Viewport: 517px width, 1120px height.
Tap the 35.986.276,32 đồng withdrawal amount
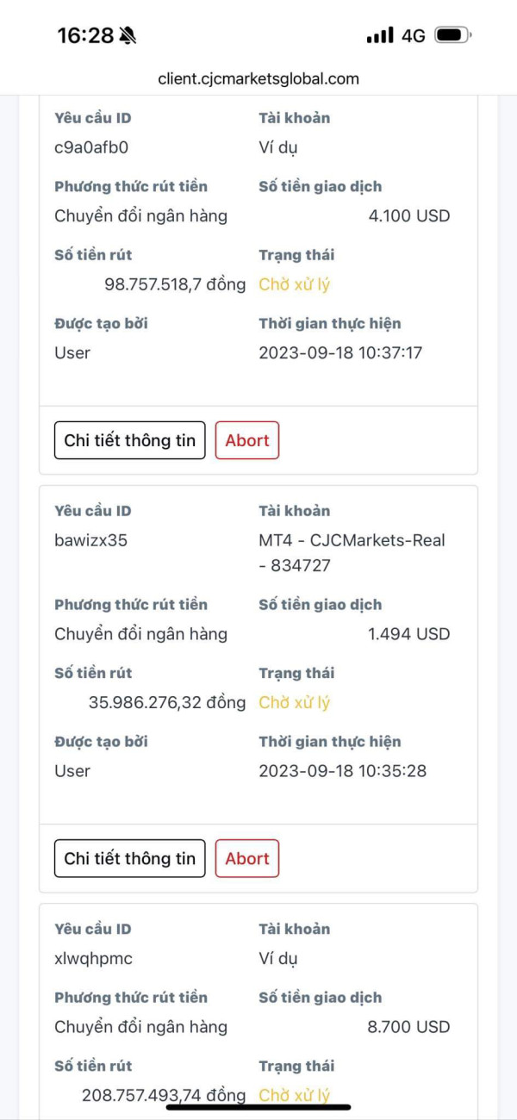(167, 702)
